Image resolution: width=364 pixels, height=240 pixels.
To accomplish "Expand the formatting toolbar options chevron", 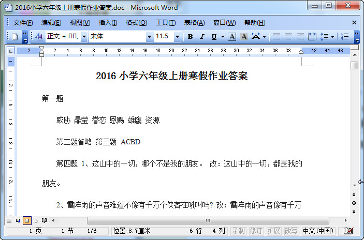I will (x=357, y=37).
